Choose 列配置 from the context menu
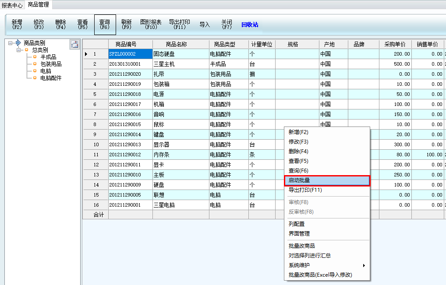446x285 pixels. (297, 224)
